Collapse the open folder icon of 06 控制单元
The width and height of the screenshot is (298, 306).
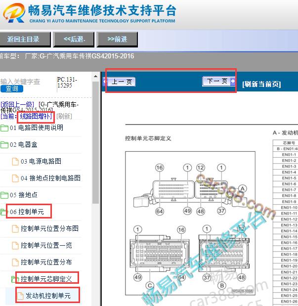pyautogui.click(x=3, y=212)
